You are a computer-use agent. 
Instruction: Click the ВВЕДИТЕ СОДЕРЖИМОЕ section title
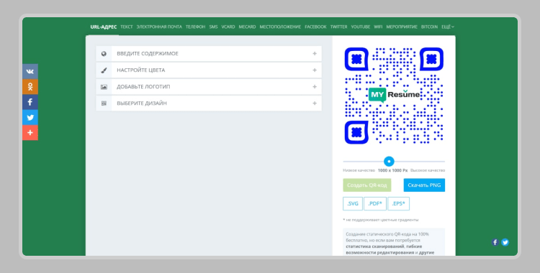(148, 54)
